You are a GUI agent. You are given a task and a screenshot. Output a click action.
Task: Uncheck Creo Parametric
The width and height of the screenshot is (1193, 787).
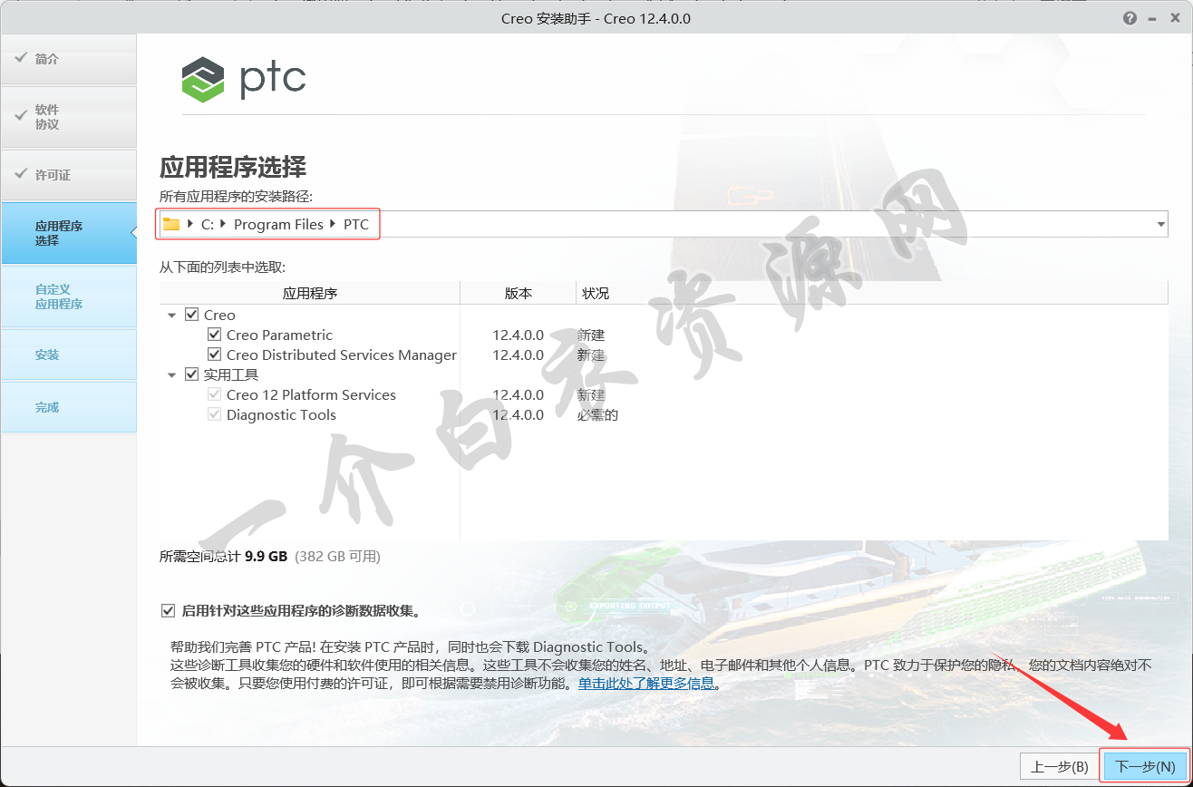(x=214, y=335)
